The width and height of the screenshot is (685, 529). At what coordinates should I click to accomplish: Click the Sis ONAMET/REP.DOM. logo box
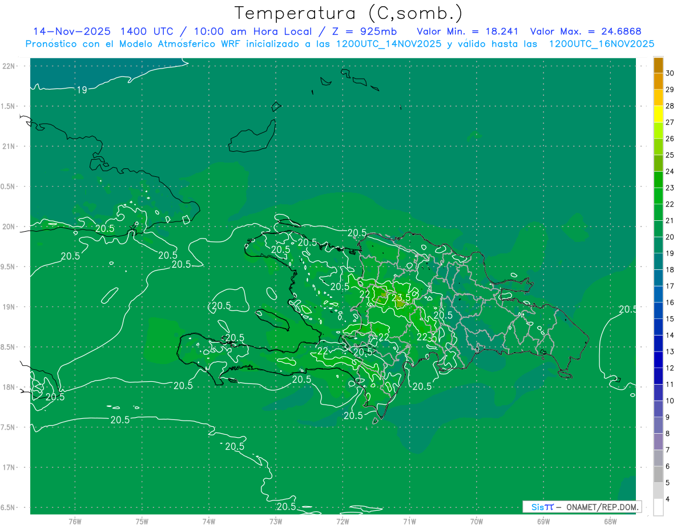582,507
